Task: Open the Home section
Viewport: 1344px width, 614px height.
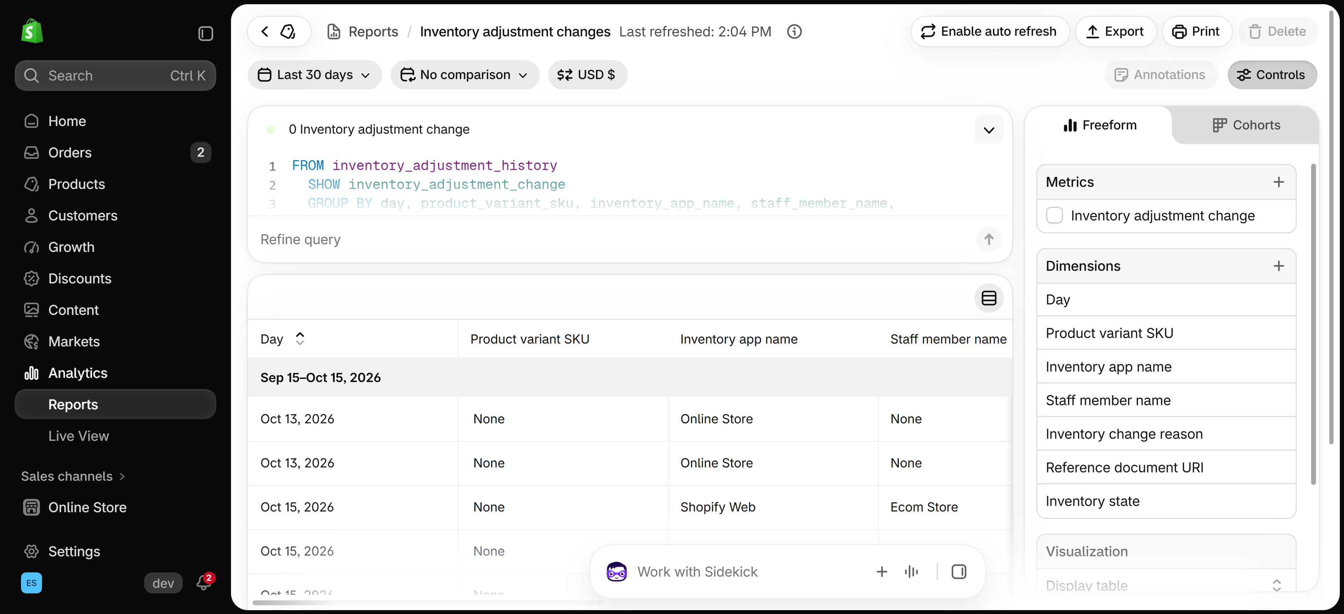Action: (115, 121)
